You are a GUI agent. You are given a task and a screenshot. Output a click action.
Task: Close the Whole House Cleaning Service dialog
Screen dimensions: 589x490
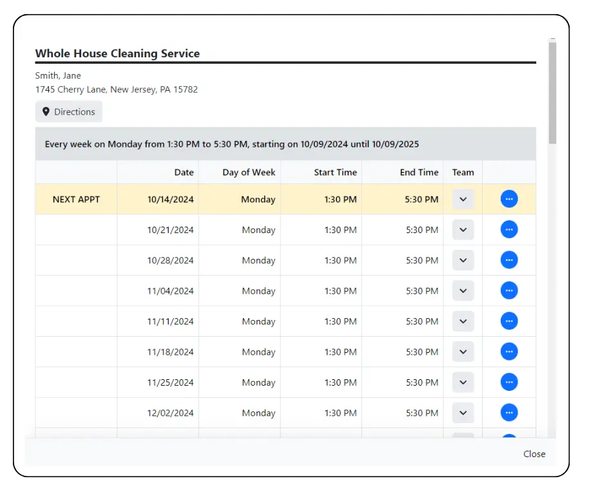point(534,454)
